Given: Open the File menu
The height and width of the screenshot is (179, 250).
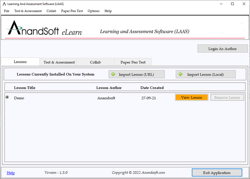Looking at the screenshot, I should click(x=6, y=11).
